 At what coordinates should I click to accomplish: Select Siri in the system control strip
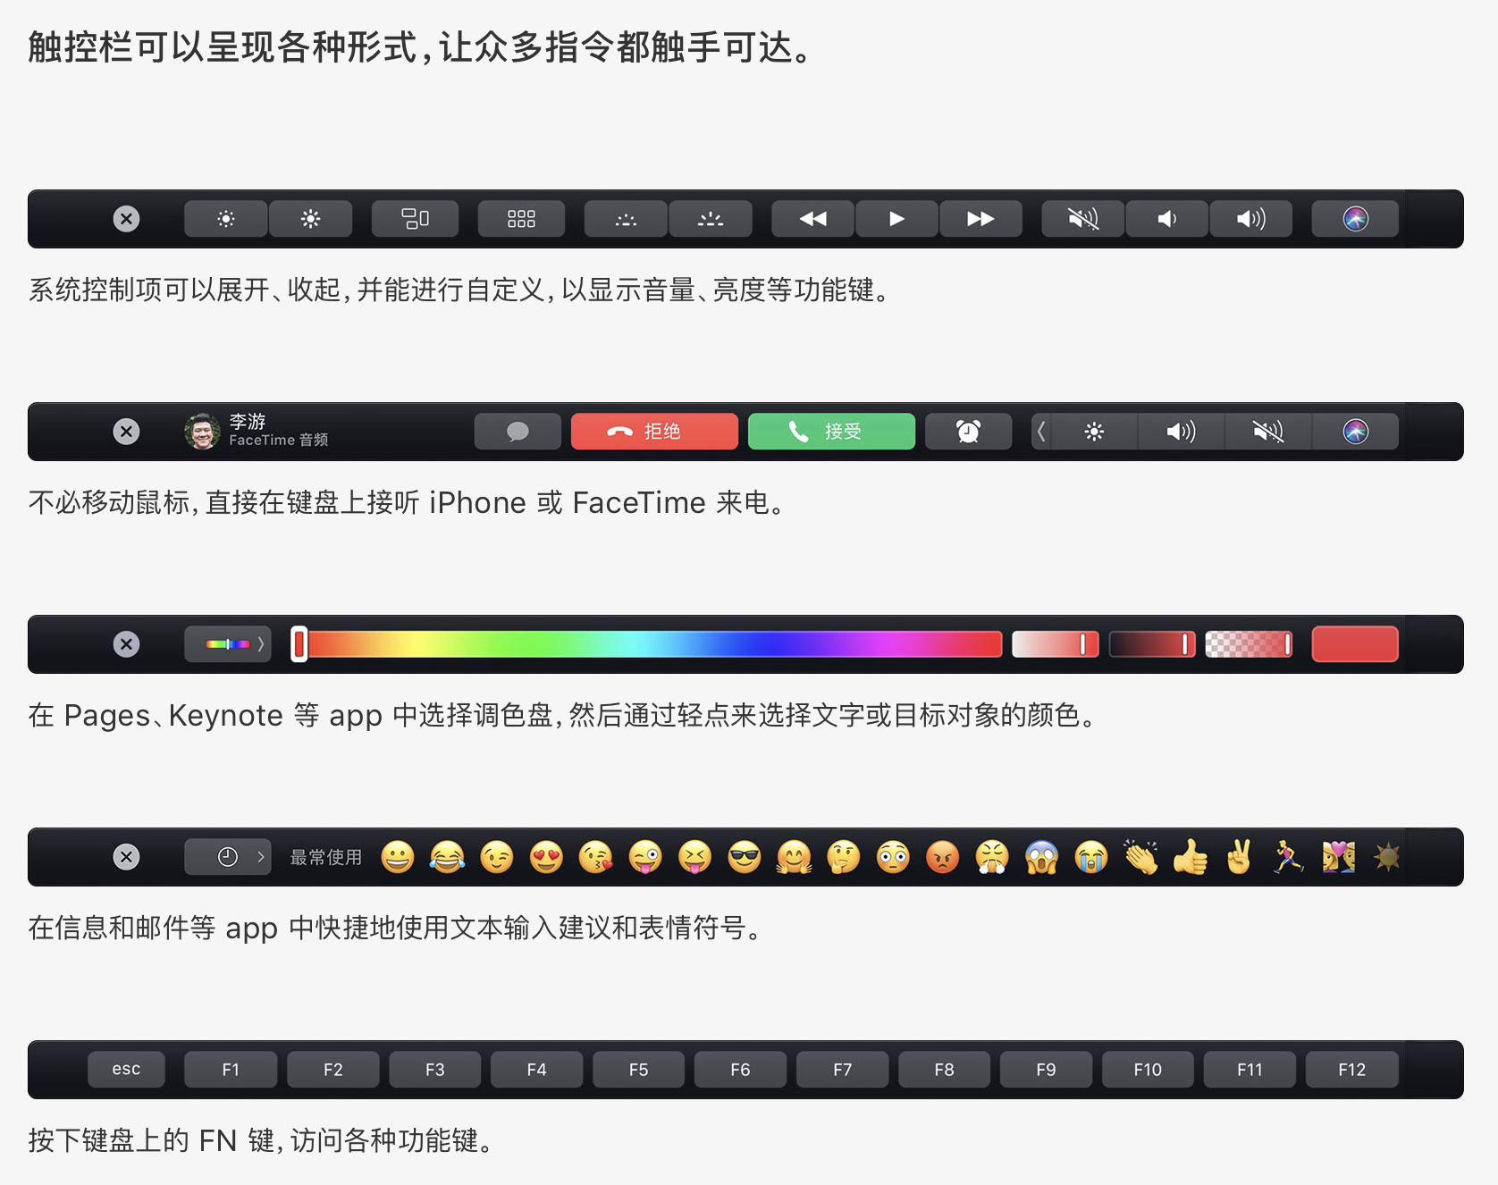[1354, 219]
